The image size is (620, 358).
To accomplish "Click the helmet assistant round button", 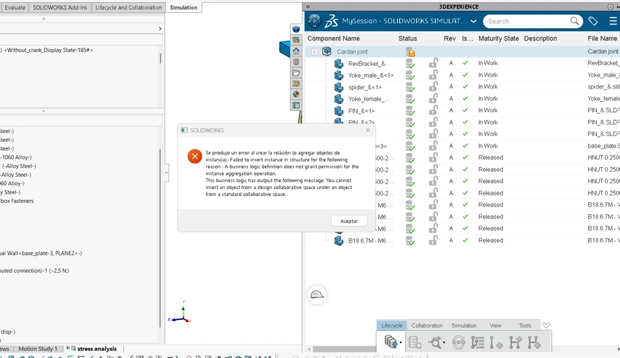I will pyautogui.click(x=317, y=295).
